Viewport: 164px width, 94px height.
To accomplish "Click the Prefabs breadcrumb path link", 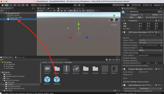I will pos(68,62).
